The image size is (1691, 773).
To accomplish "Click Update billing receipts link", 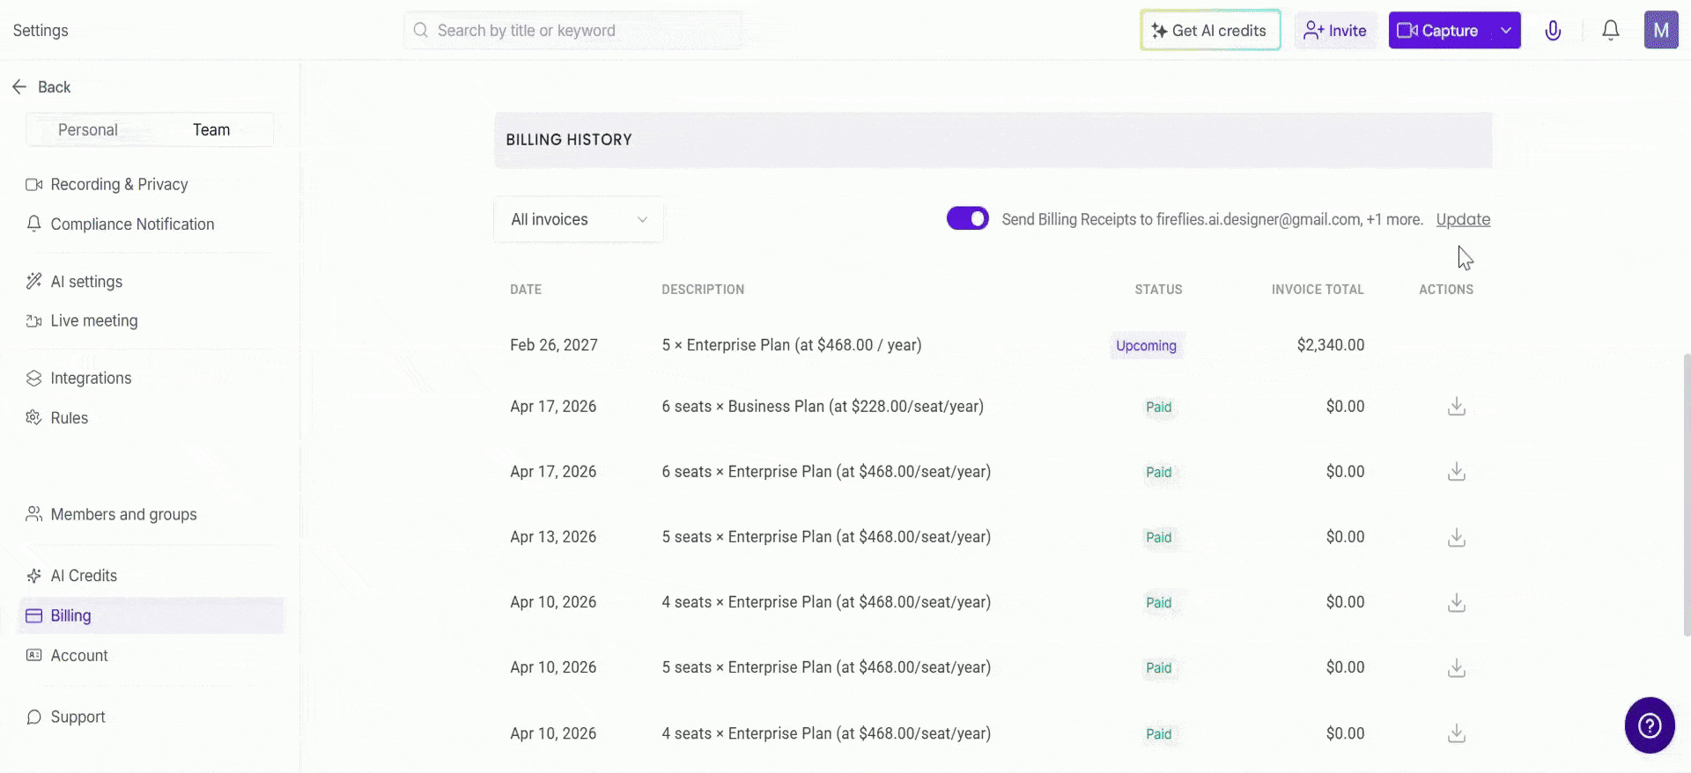I will [x=1463, y=219].
